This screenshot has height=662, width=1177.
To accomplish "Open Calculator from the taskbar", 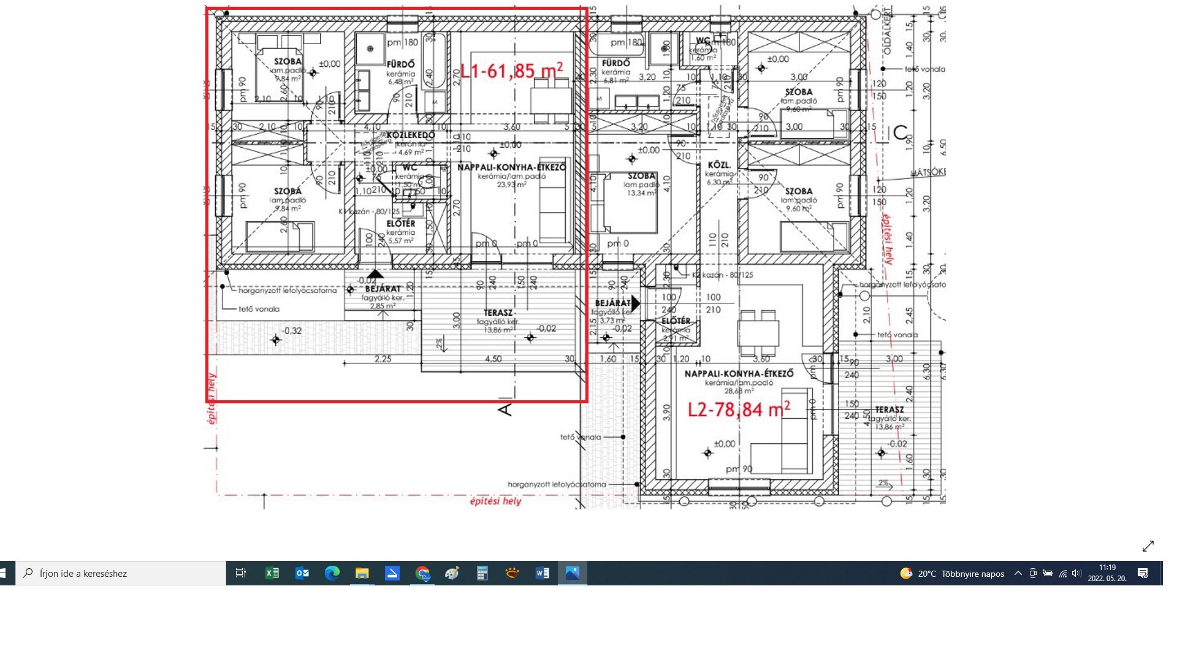I will pos(482,573).
